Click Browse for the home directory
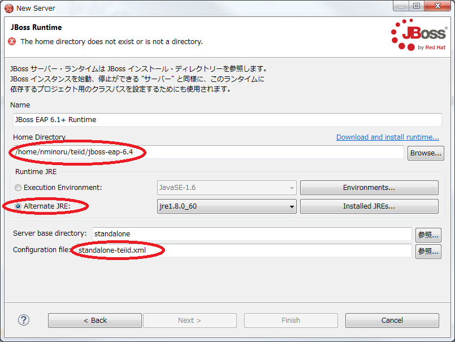 pyautogui.click(x=426, y=153)
